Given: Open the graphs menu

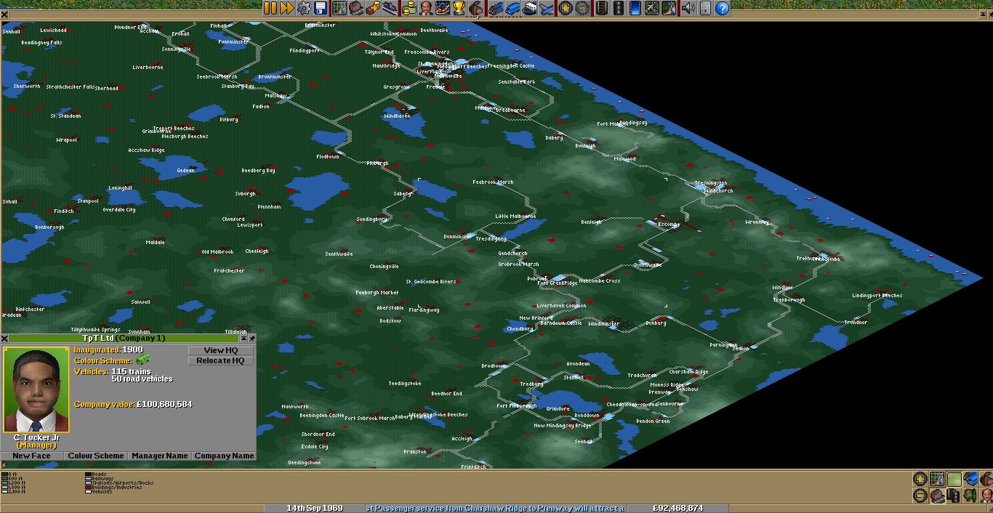Looking at the screenshot, I should 441,8.
